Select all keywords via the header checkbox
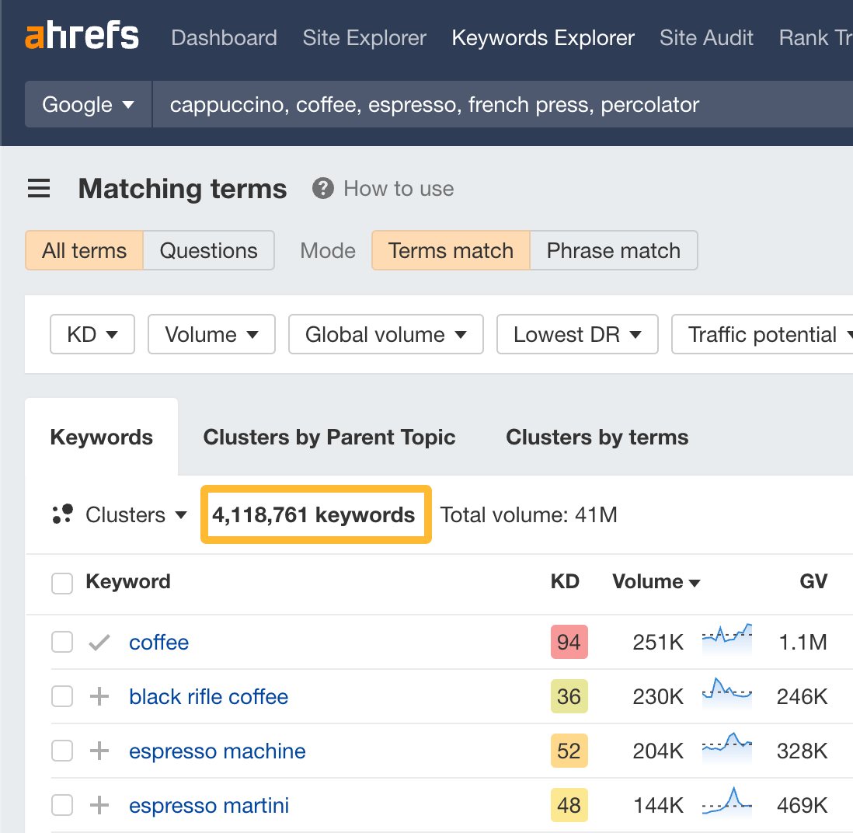Image resolution: width=853 pixels, height=833 pixels. [x=61, y=582]
